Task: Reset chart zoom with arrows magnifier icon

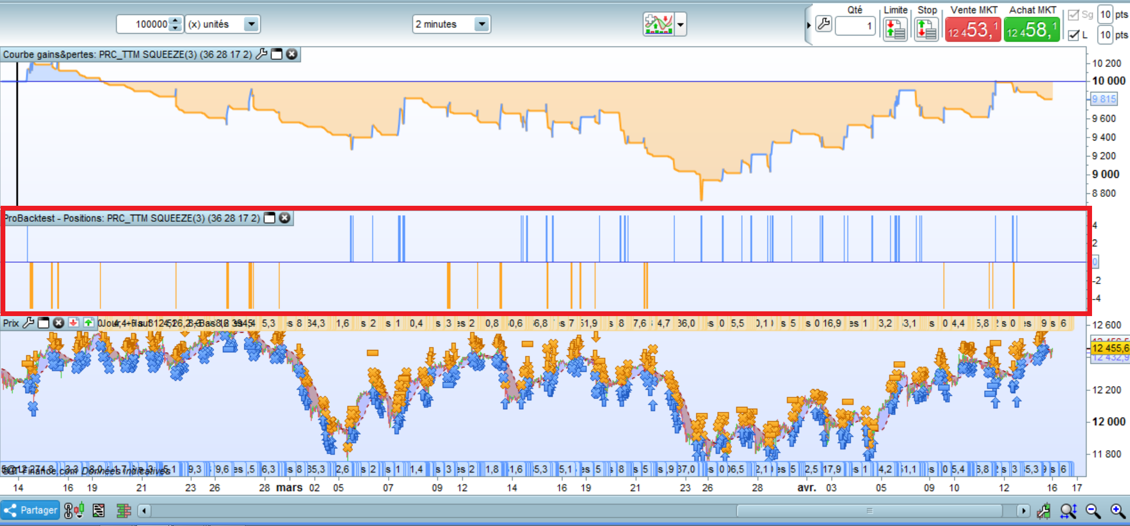Action: click(x=1068, y=511)
